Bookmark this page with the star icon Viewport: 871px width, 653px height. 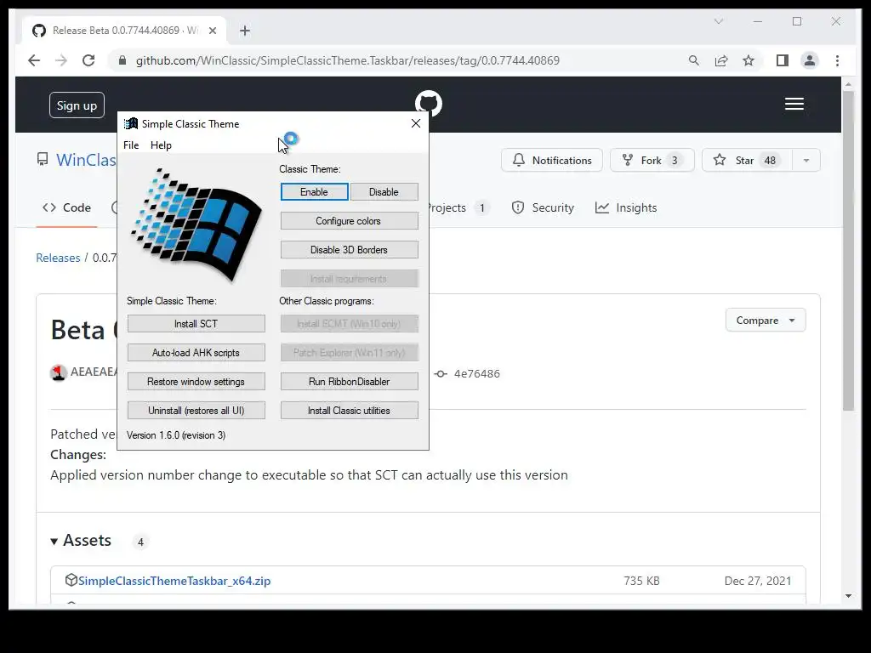coord(749,60)
